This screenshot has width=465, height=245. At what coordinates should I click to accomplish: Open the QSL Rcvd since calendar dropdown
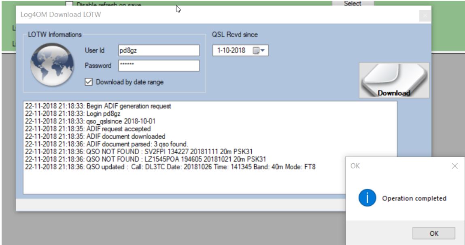(x=259, y=51)
